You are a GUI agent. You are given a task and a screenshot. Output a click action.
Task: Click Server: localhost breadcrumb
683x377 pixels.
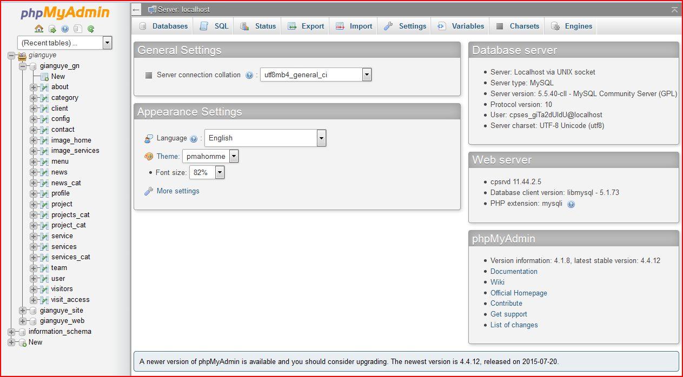183,10
